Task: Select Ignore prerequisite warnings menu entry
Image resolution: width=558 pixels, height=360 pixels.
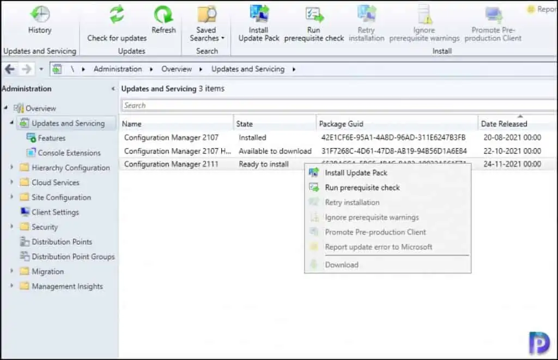Action: pyautogui.click(x=388, y=217)
